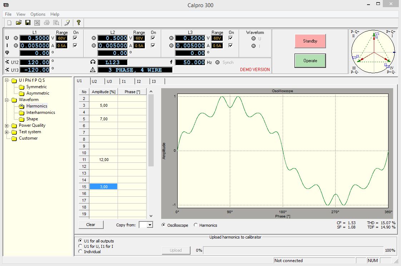Switch to the I3 tab
Screen dimensions: 401x266
pos(157,81)
